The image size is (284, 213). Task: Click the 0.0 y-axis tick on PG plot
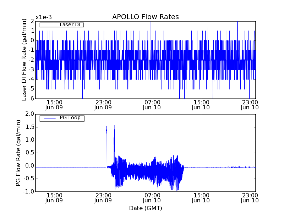30,165
